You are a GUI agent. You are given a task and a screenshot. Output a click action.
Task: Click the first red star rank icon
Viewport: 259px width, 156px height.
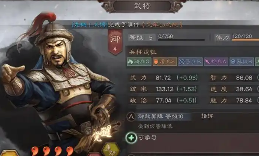(35, 151)
